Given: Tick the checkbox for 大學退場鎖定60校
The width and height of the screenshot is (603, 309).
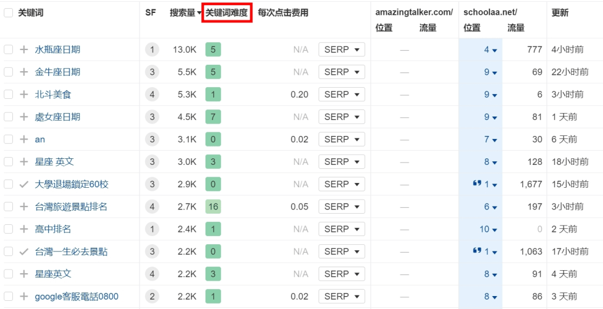Looking at the screenshot, I should click(8, 184).
